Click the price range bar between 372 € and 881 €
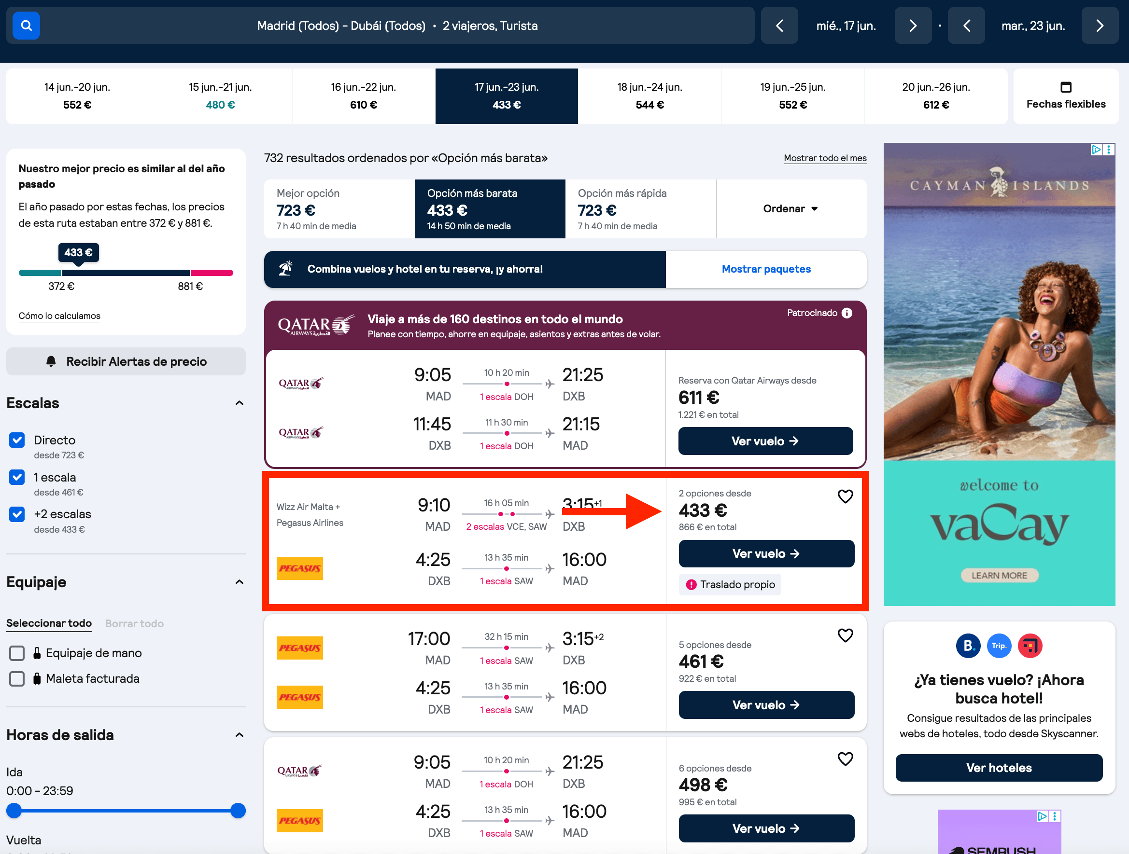1129x854 pixels. click(x=126, y=273)
